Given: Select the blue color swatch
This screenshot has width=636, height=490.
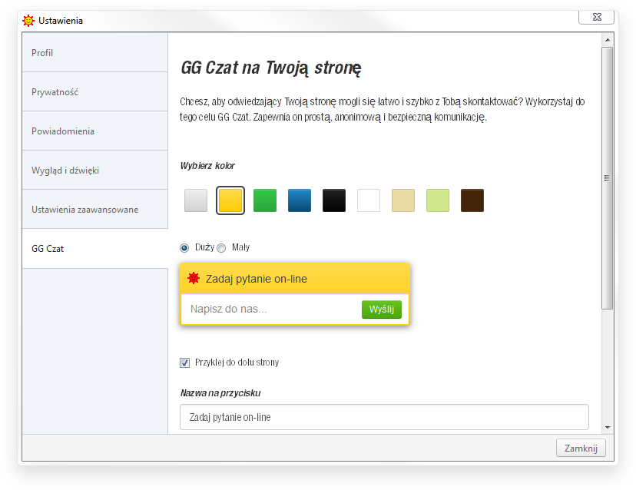Looking at the screenshot, I should pyautogui.click(x=300, y=200).
